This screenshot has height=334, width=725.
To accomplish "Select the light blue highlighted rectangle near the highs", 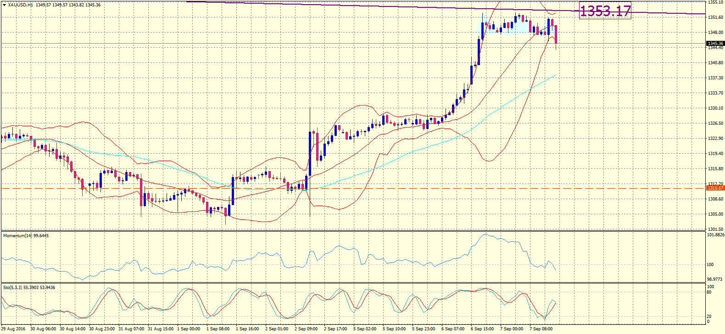I will [514, 28].
